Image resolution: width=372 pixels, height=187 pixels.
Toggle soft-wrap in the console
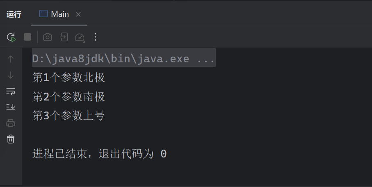coord(11,91)
